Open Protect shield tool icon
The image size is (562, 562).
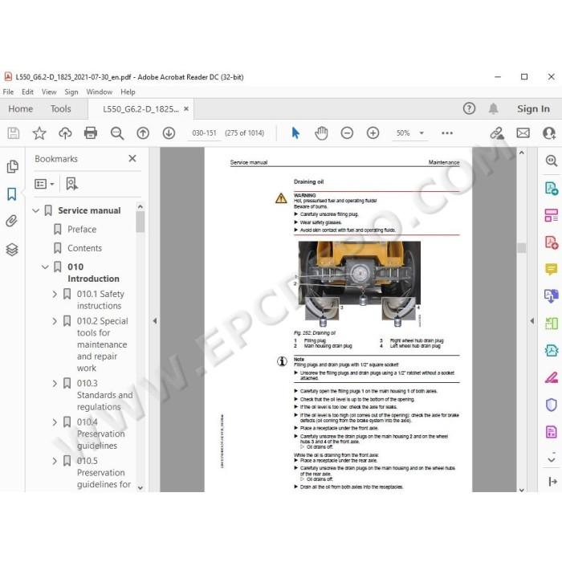point(552,405)
